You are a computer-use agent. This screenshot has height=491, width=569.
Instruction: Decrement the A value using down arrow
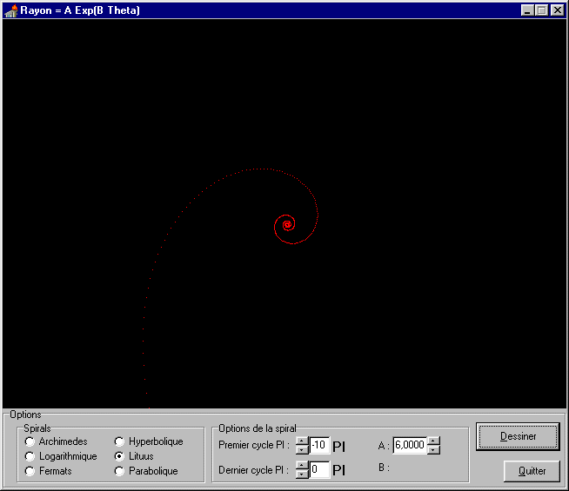coord(433,450)
